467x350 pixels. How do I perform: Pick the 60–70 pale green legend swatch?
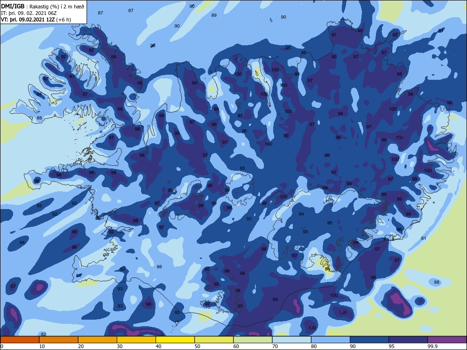coord(253,340)
